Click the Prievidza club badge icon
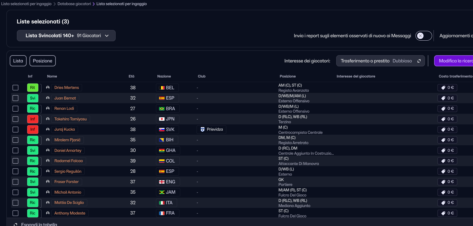The image size is (473, 226). pyautogui.click(x=203, y=129)
